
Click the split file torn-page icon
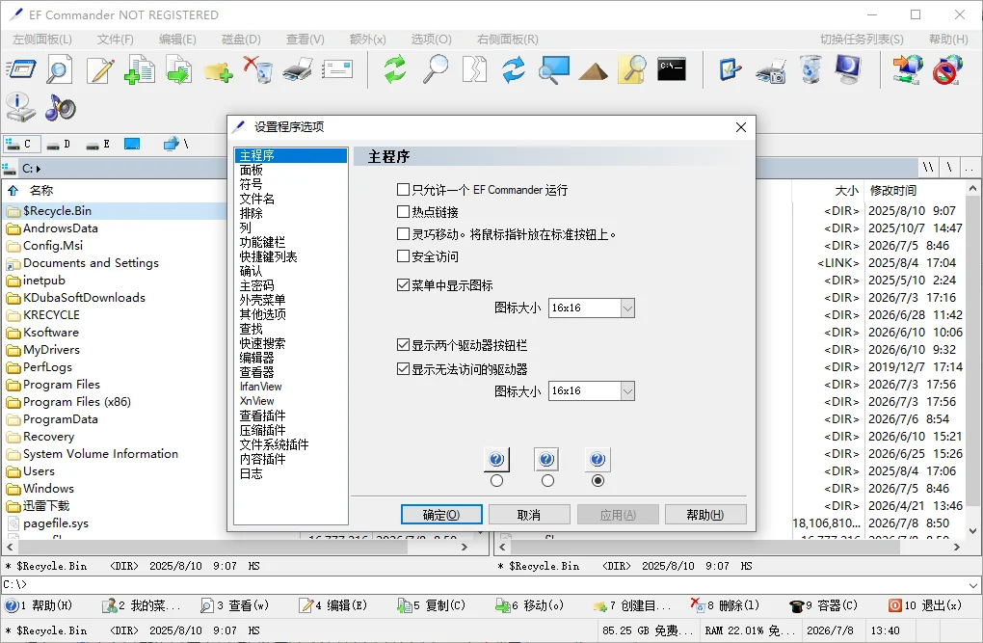click(474, 69)
